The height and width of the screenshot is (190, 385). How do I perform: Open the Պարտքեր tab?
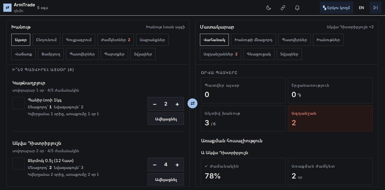pos(114,54)
